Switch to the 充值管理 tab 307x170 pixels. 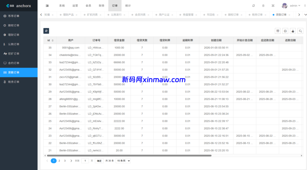[188, 15]
